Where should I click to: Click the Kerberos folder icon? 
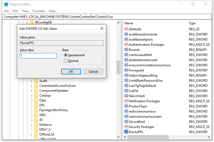[x=36, y=125]
